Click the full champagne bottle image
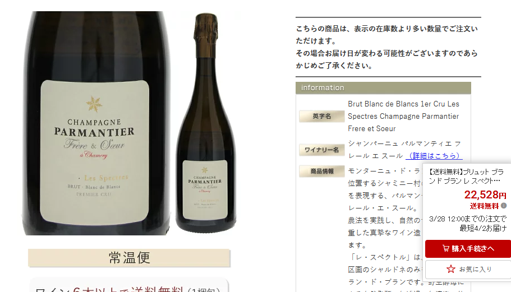 pyautogui.click(x=206, y=123)
